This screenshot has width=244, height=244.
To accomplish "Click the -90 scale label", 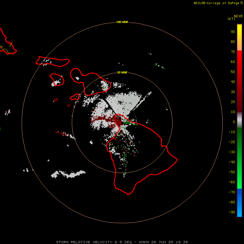I will pyautogui.click(x=232, y=212).
